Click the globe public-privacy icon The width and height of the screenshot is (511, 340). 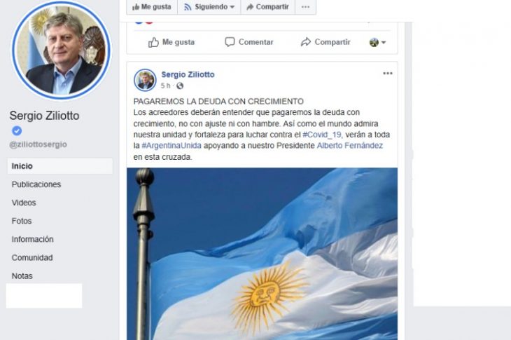point(180,86)
